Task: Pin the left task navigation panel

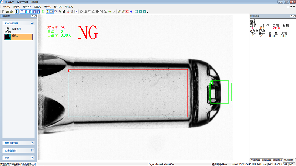Action: (33, 16)
